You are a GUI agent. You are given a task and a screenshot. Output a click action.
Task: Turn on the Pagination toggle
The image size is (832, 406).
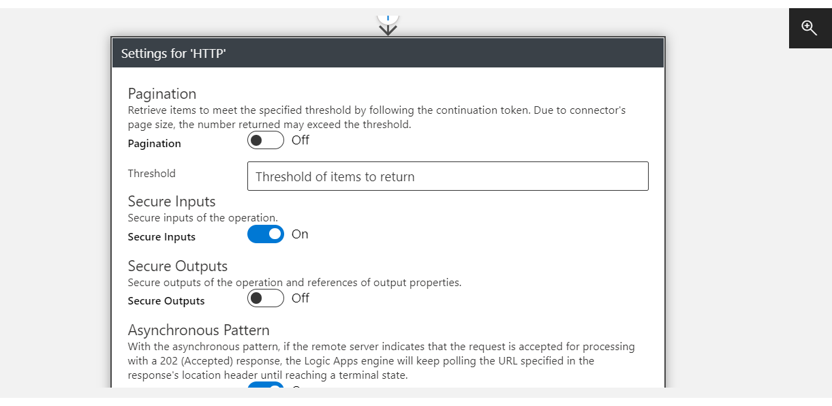[266, 140]
